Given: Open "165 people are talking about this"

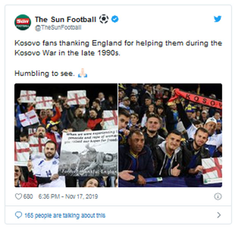Looking at the screenshot, I should [65, 215].
